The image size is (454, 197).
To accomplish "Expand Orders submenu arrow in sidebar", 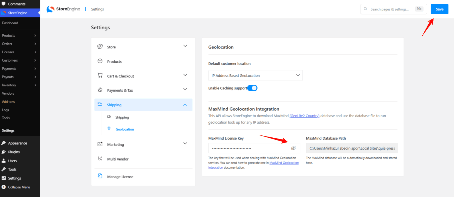I will point(35,44).
